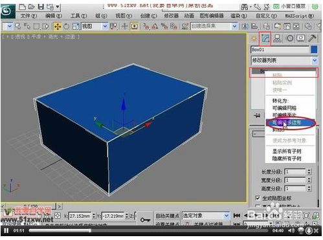The height and width of the screenshot is (240, 323).
Task: Click the Box01 object name field
Action: [280, 50]
